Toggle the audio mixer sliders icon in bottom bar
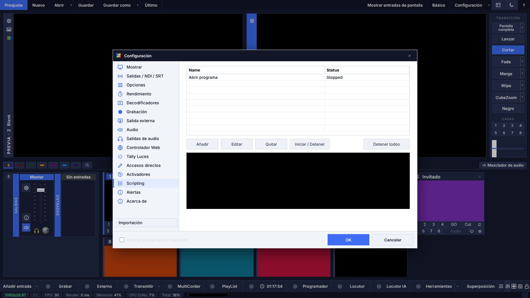Viewport: 530px width, 298px height. point(507,286)
